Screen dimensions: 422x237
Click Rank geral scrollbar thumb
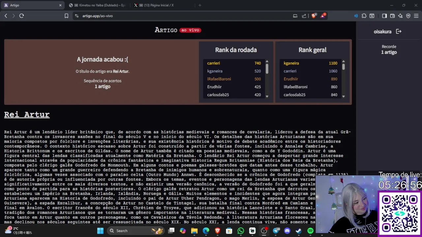344,66
